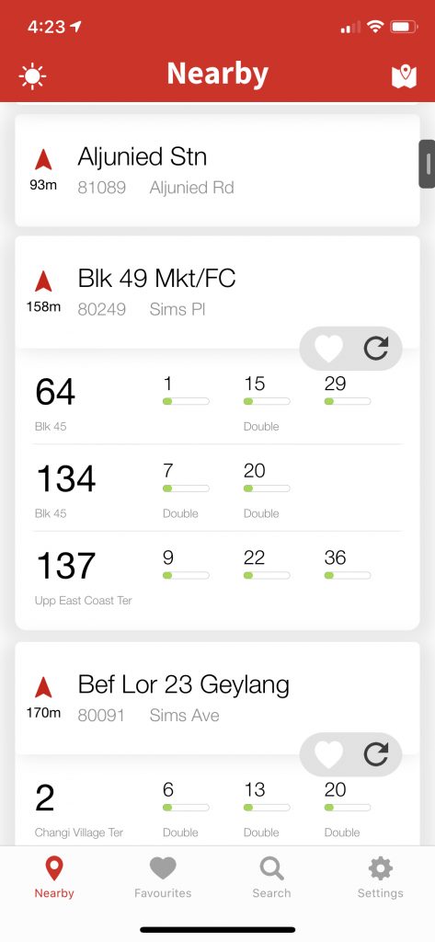Image resolution: width=435 pixels, height=942 pixels.
Task: Open the map view icon
Action: click(x=404, y=76)
